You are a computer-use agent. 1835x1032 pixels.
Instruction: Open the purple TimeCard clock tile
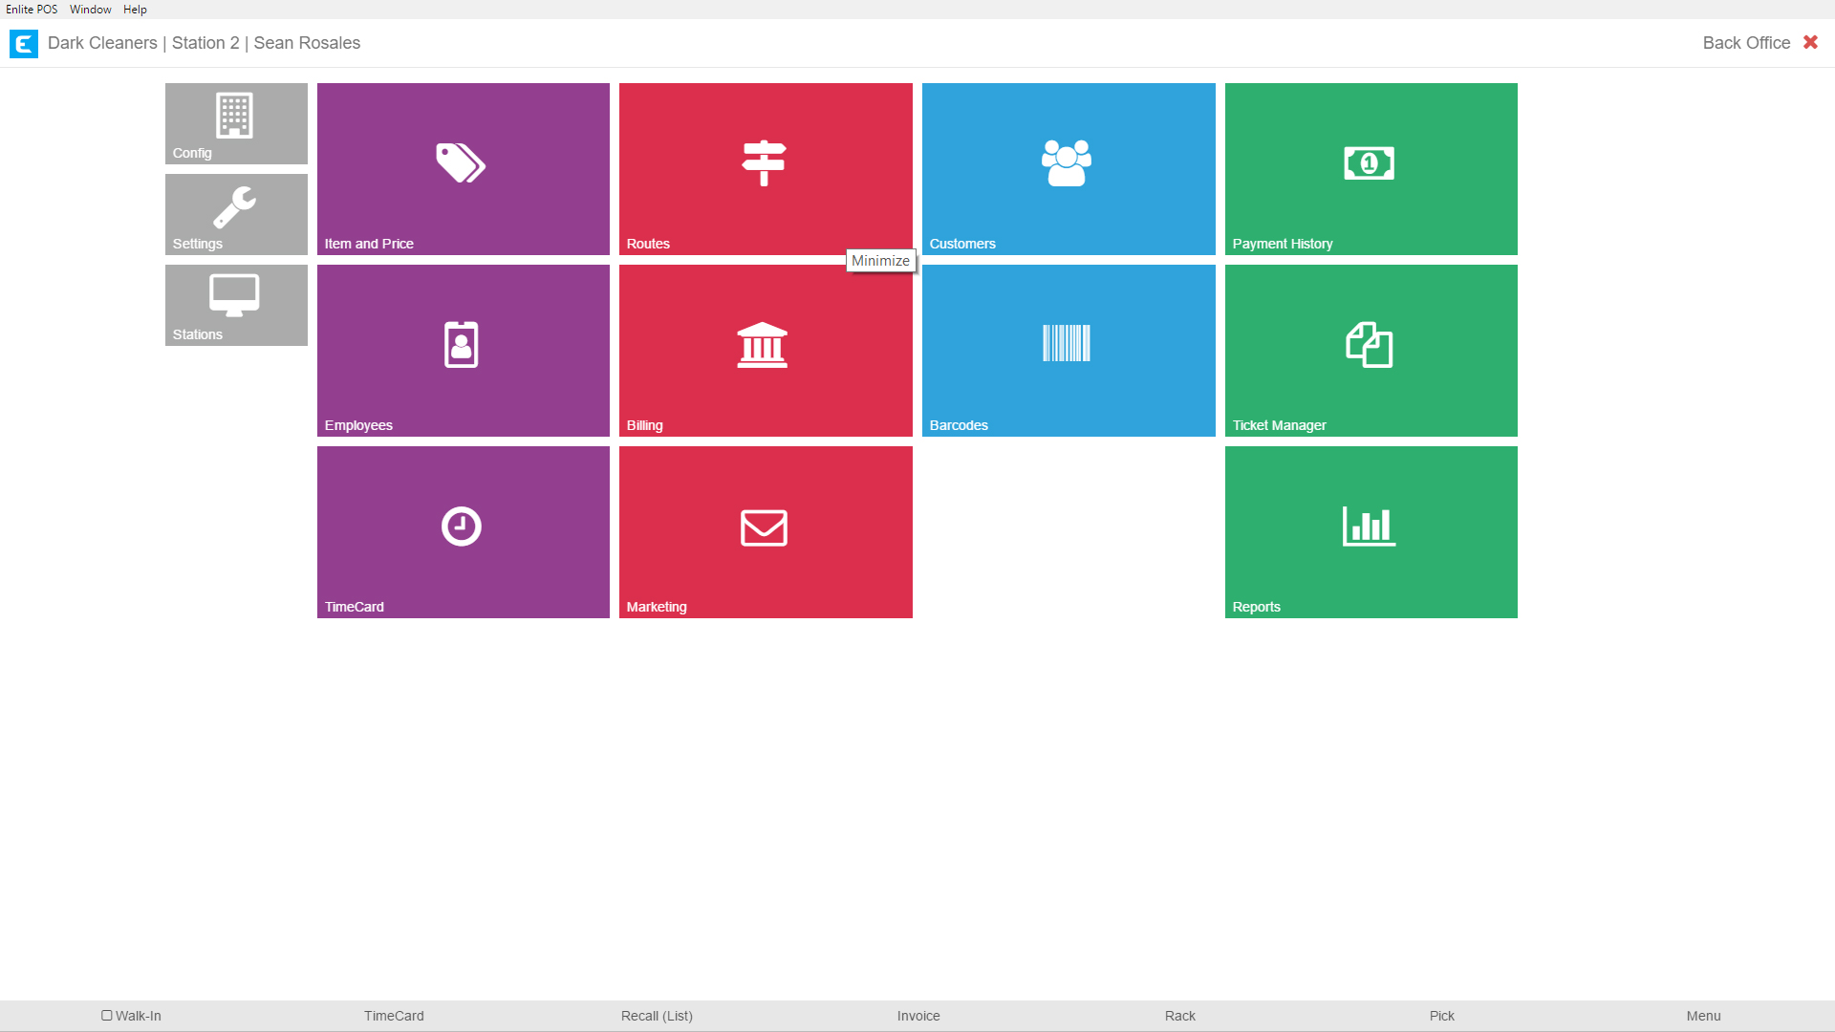pyautogui.click(x=463, y=532)
